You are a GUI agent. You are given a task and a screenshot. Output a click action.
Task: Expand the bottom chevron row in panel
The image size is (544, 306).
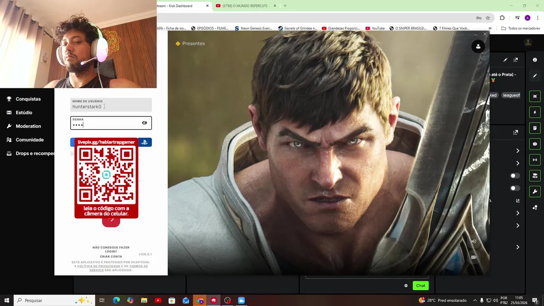click(x=518, y=247)
